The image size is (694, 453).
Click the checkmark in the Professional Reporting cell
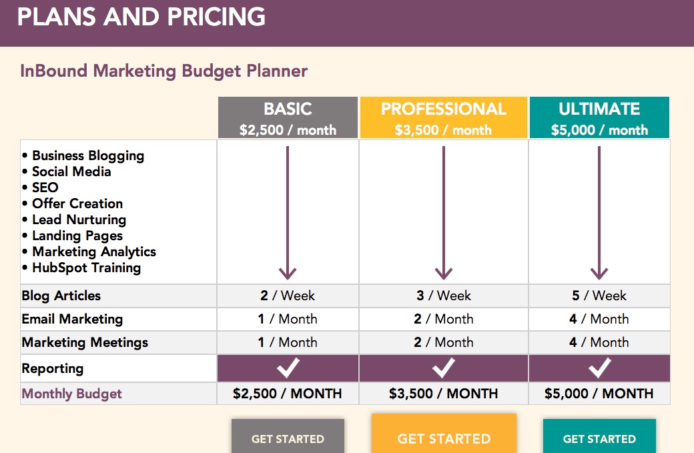[x=443, y=368]
